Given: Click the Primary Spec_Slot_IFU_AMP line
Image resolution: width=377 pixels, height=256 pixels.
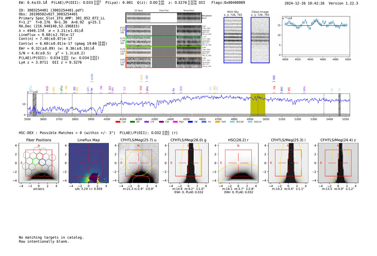Looking at the screenshot, I should (x=62, y=18).
